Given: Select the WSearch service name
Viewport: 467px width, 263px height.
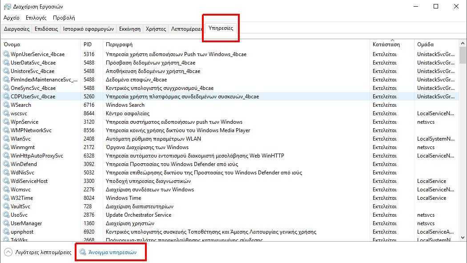Looking at the screenshot, I should (x=21, y=105).
